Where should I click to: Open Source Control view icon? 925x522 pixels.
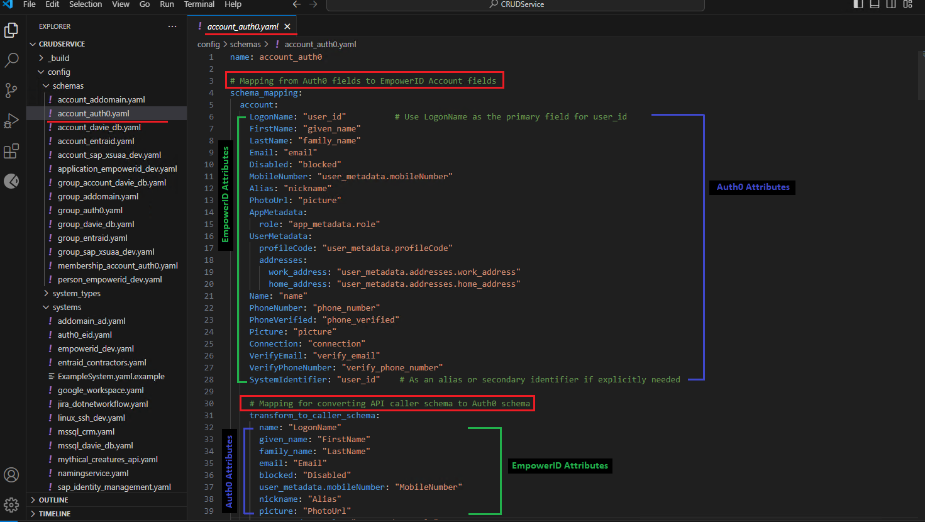tap(11, 91)
